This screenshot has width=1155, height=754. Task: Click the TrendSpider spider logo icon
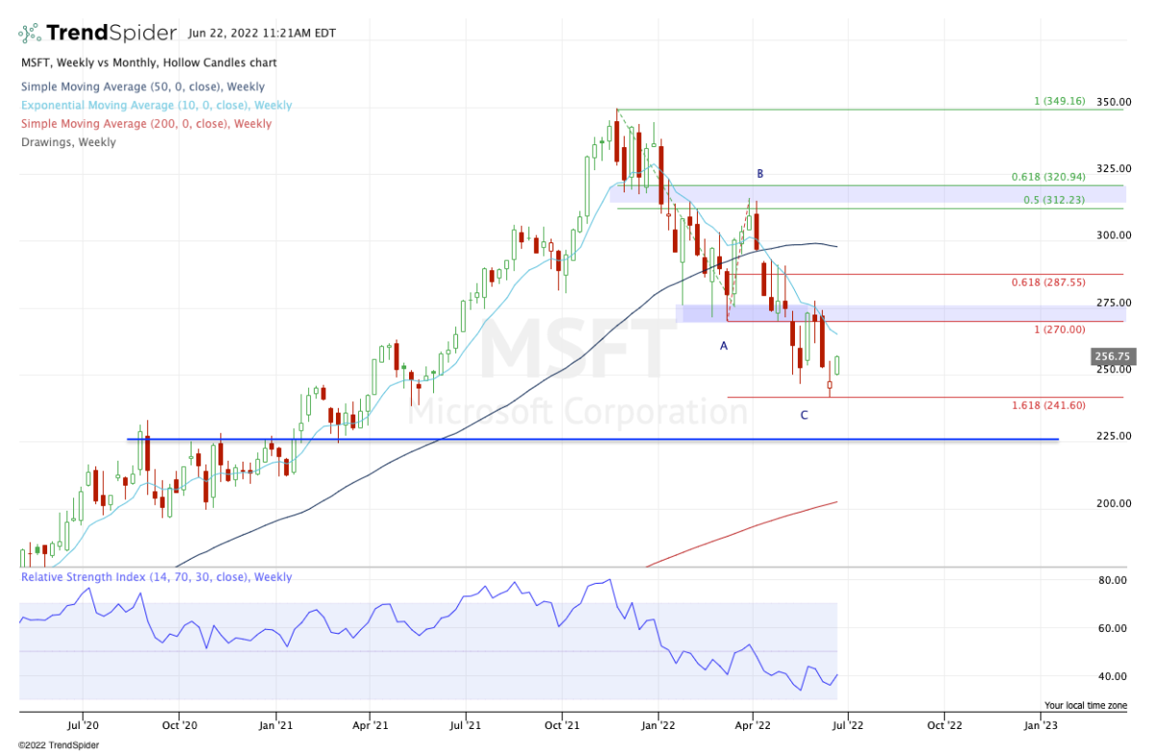click(x=32, y=33)
